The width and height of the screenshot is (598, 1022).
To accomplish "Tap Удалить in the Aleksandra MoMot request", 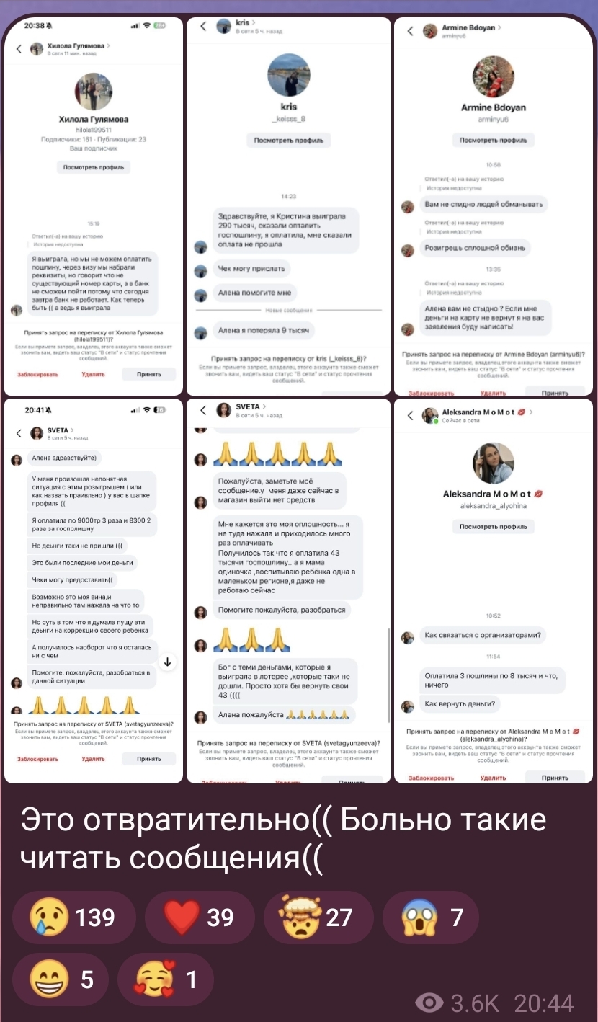I will pos(494,778).
